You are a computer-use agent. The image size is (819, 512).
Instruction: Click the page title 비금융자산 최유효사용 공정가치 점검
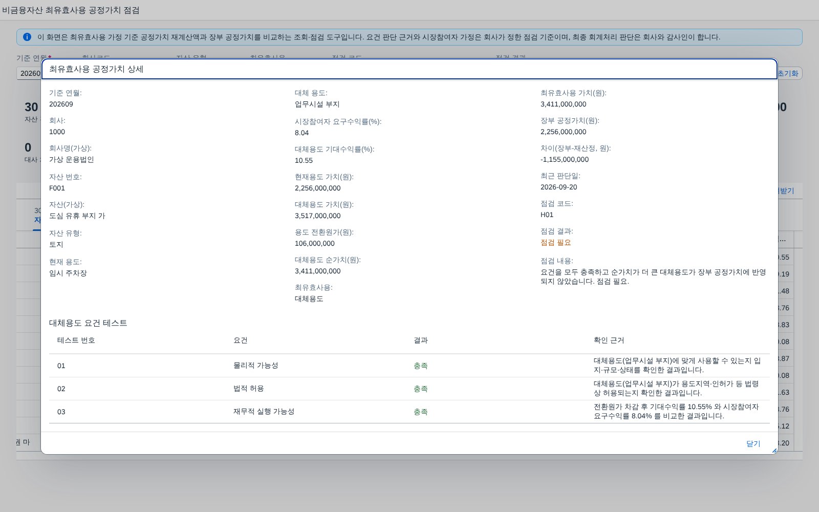point(70,10)
